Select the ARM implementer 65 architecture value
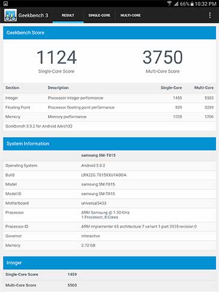This screenshot has height=292, width=219. 139,227
